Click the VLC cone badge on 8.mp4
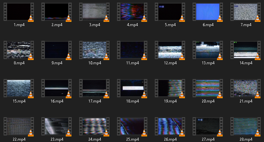The image size is (264, 142). point(31,56)
